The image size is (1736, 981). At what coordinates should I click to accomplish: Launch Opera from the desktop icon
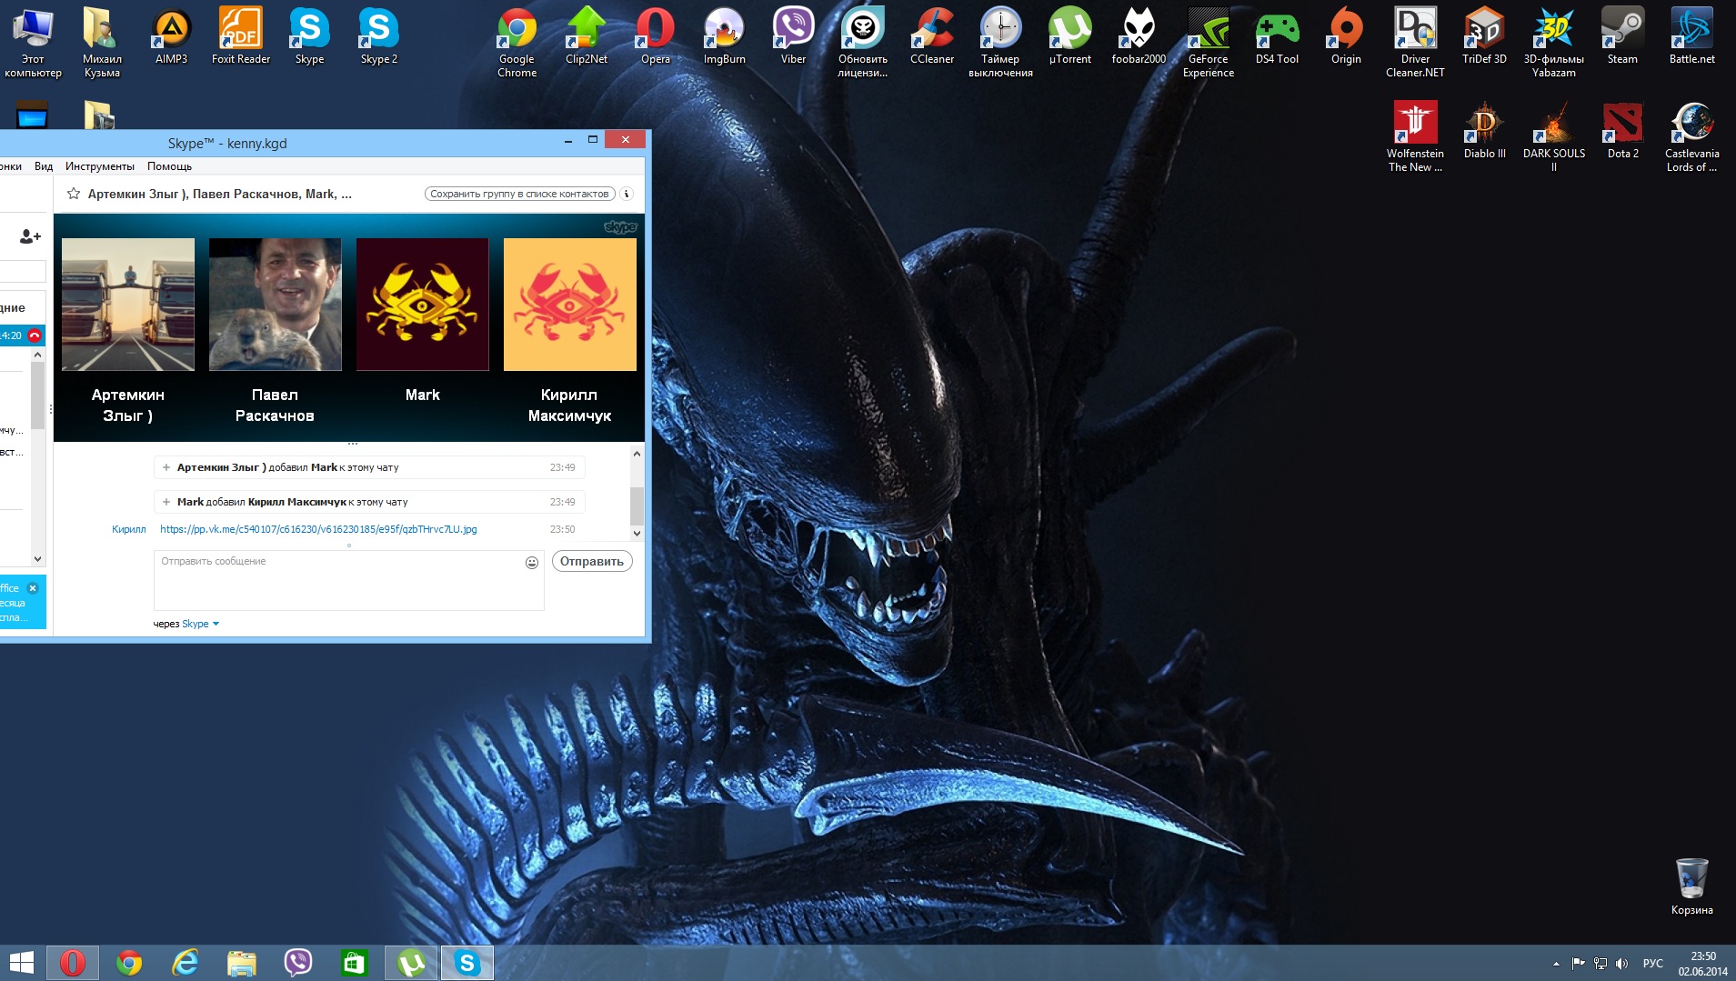pyautogui.click(x=655, y=37)
